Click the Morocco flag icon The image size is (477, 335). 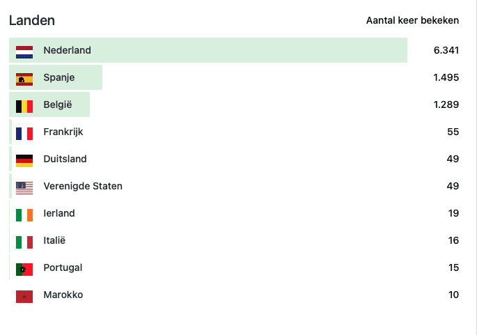pos(24,295)
